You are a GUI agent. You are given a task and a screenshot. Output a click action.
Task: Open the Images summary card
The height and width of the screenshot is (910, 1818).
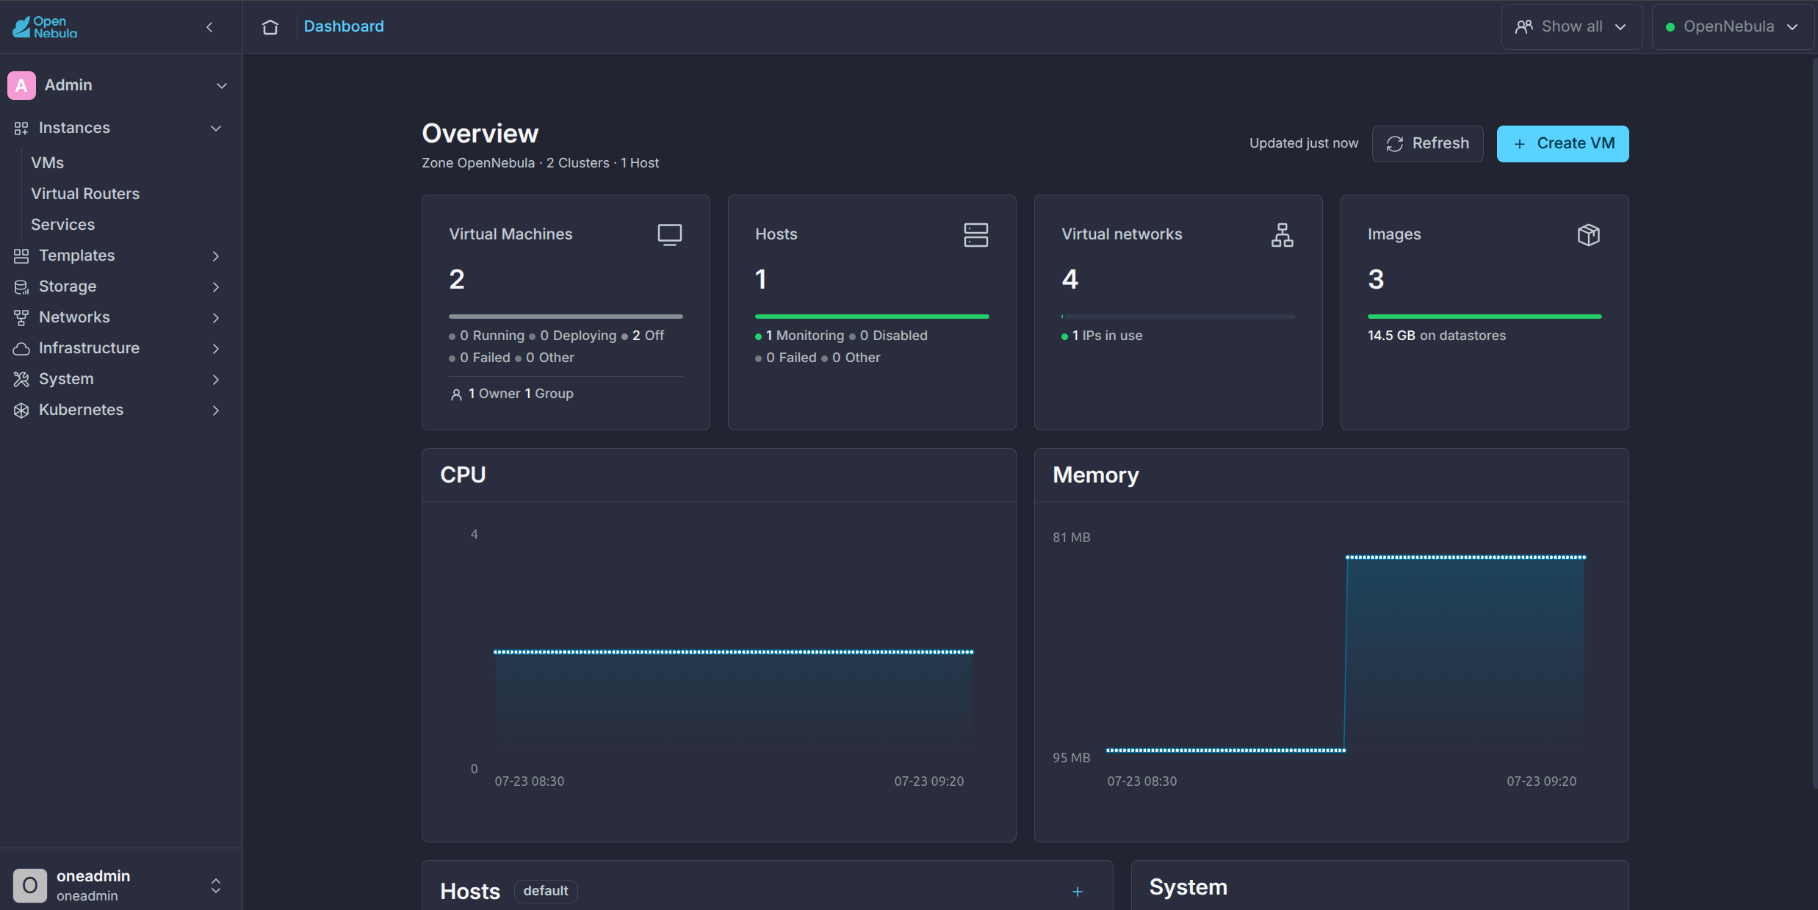tap(1485, 312)
